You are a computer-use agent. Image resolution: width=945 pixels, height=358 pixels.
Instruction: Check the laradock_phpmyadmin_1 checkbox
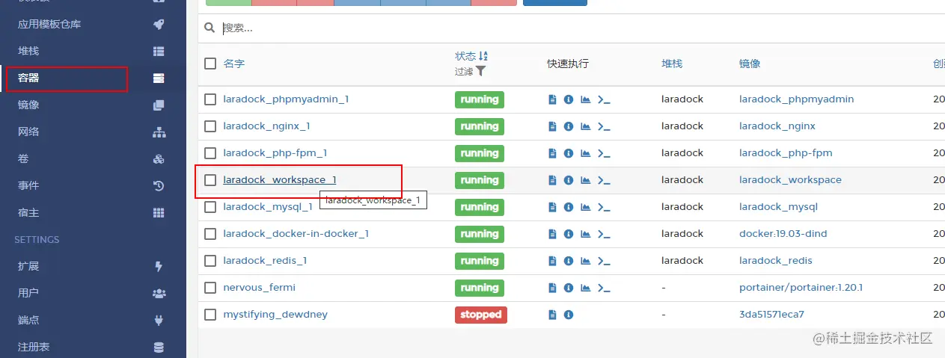[210, 99]
